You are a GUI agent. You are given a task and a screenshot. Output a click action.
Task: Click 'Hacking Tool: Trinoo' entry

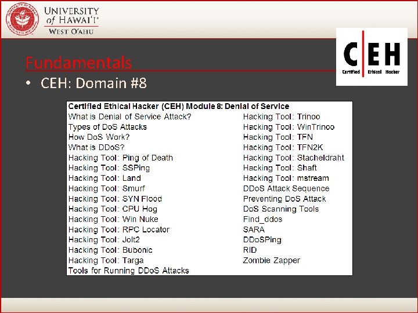coord(282,117)
